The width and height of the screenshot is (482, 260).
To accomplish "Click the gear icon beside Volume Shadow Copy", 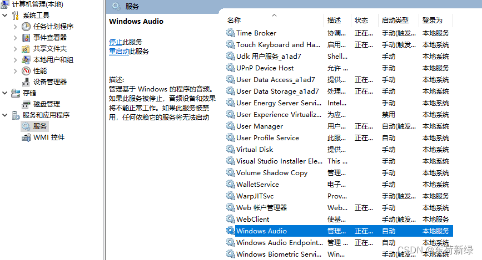I will 231,172.
